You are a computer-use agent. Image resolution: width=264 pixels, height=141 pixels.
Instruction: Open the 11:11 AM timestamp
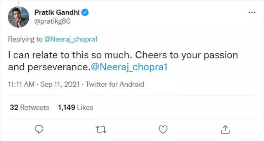[x=21, y=84]
